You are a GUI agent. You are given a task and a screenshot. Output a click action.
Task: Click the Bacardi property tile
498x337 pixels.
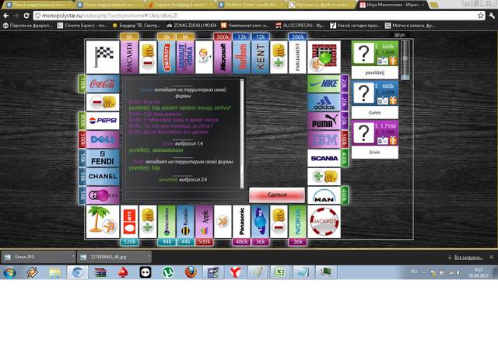tap(129, 57)
